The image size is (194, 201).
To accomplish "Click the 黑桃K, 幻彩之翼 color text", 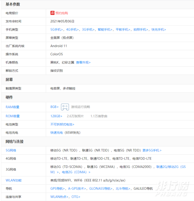I will coord(62,62).
